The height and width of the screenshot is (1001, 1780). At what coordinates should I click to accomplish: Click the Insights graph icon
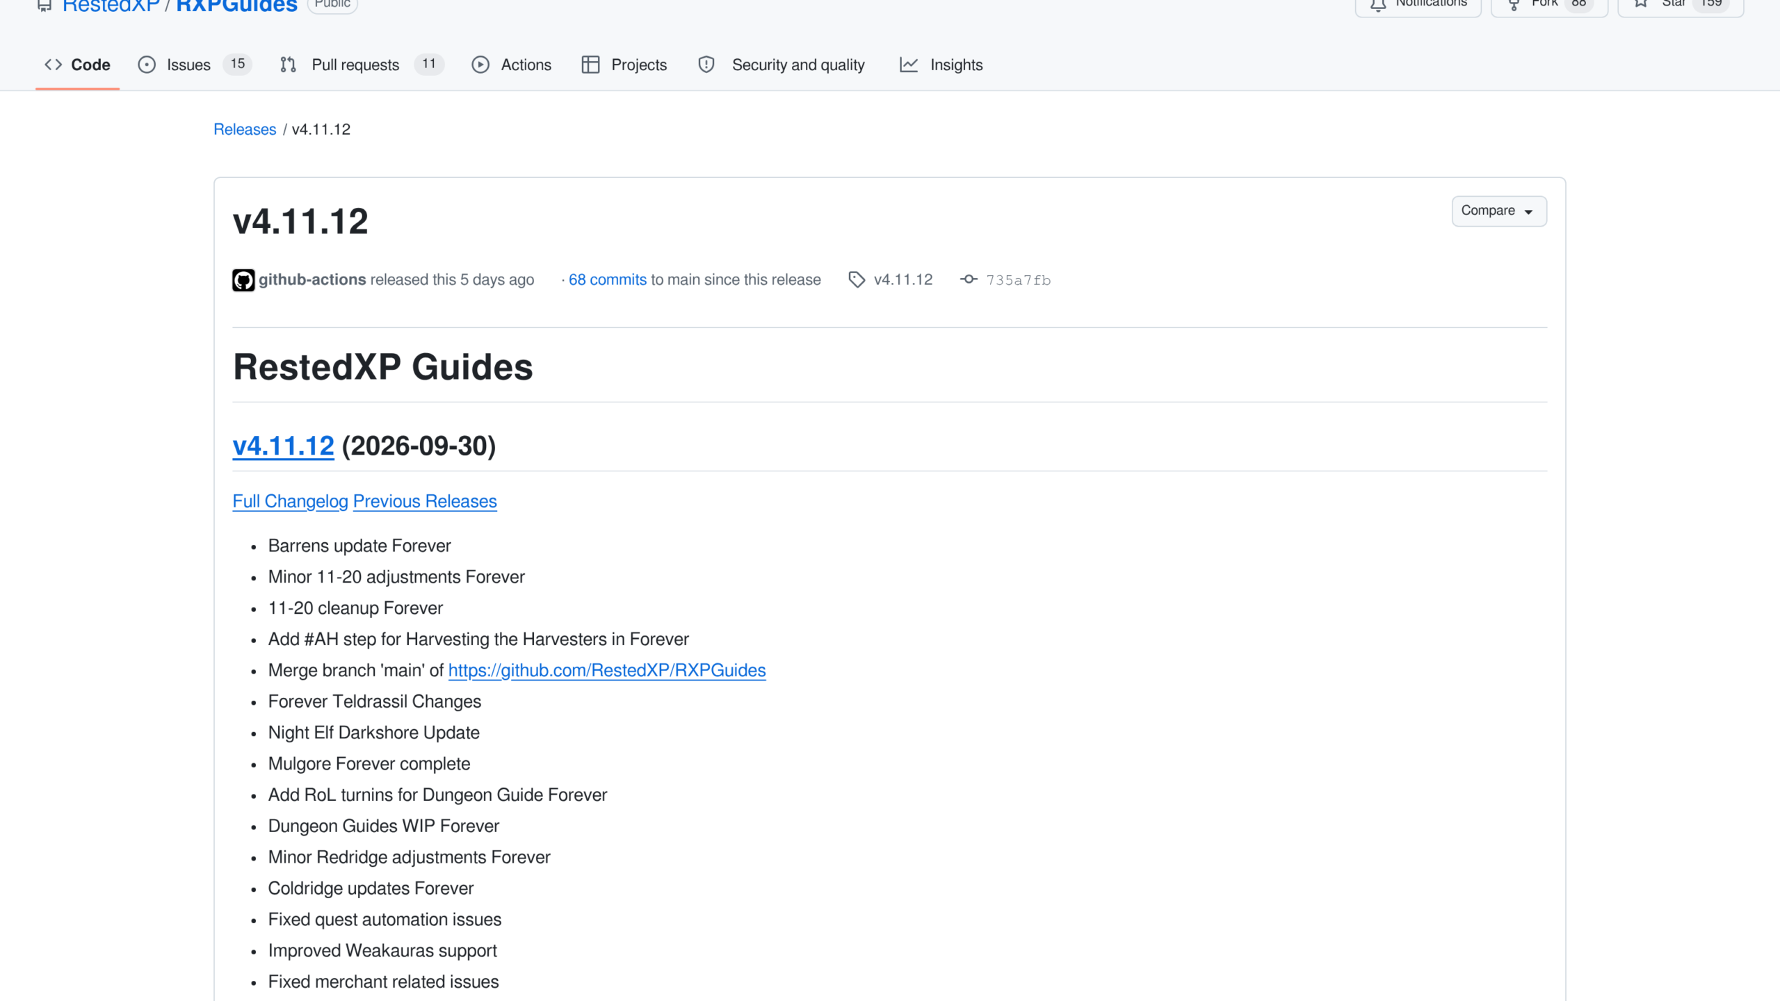(909, 65)
